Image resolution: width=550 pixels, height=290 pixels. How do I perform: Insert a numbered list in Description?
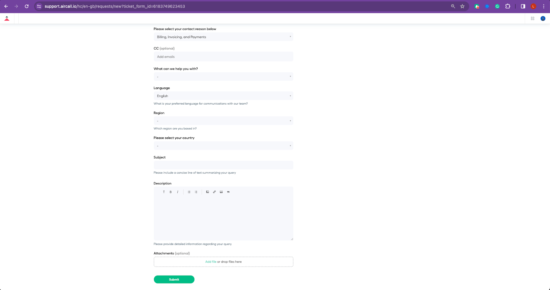(x=196, y=192)
